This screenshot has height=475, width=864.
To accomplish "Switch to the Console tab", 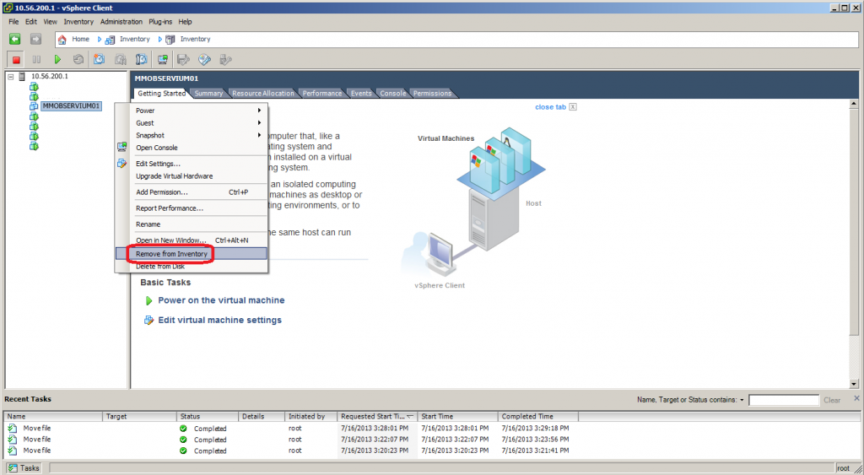I will pos(393,94).
